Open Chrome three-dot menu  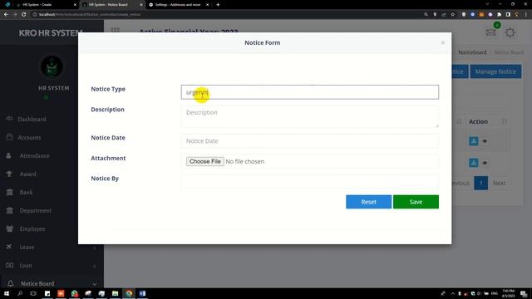[x=526, y=15]
